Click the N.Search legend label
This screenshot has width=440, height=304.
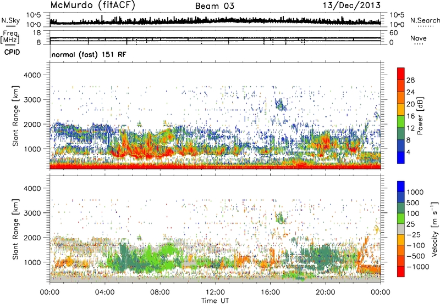(425, 20)
